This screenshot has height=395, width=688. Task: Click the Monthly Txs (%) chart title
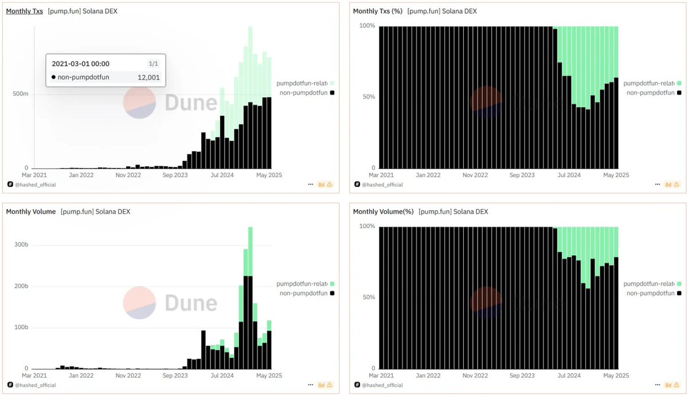[378, 11]
